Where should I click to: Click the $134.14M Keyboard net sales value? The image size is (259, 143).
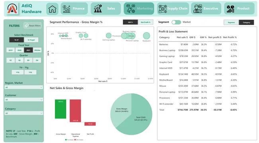[x=183, y=74]
